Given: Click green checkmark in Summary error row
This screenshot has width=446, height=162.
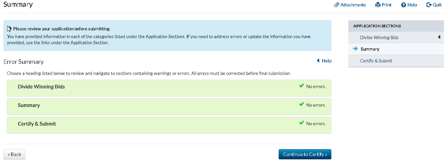Looking at the screenshot, I should [x=302, y=105].
